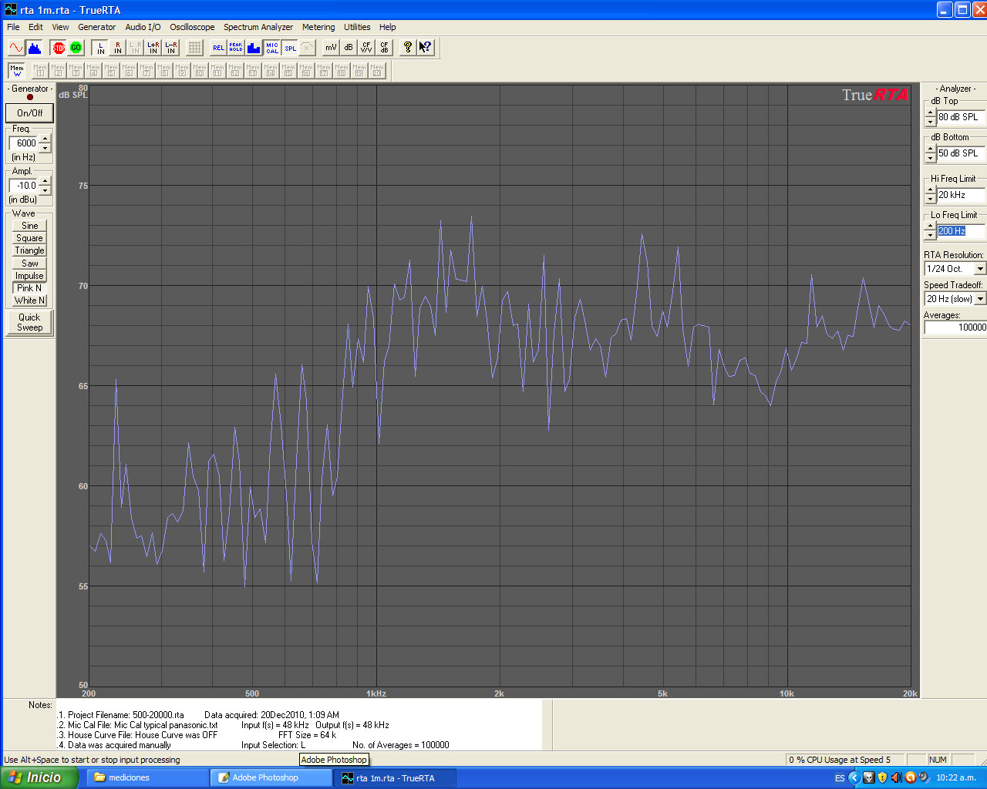The height and width of the screenshot is (789, 987).
Task: Select Triangle waveform
Action: (x=30, y=250)
